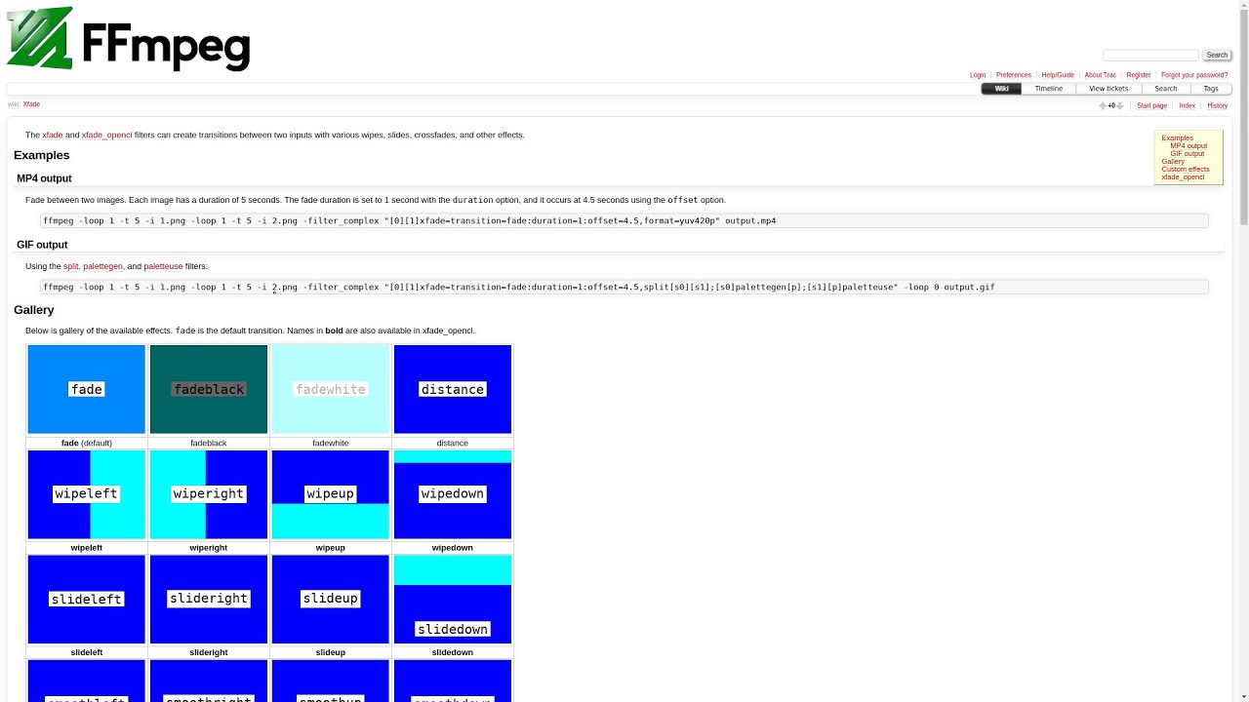Open the wipeleft transition preview thumbnail

click(x=87, y=494)
